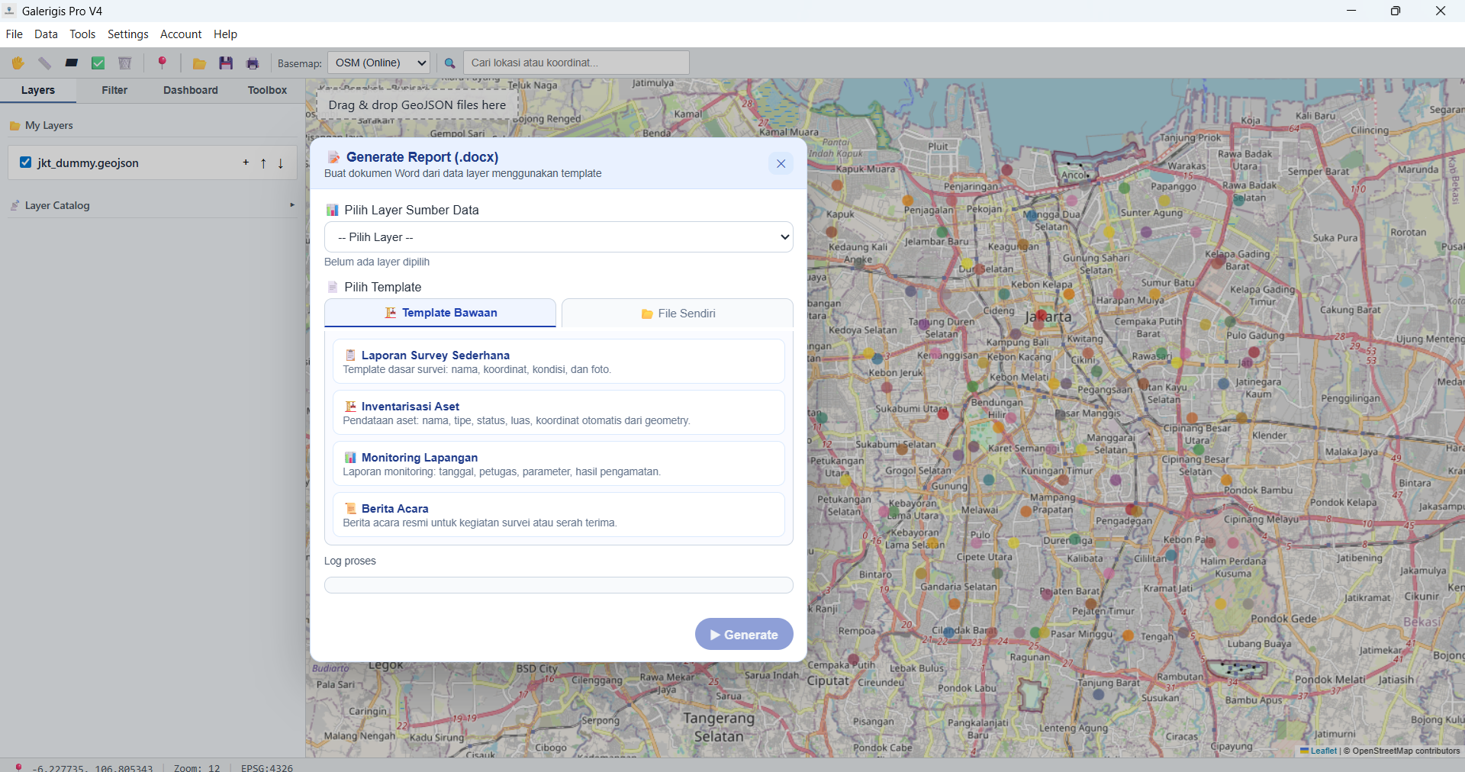This screenshot has height=772, width=1465.
Task: Open the Data menu
Action: (46, 34)
